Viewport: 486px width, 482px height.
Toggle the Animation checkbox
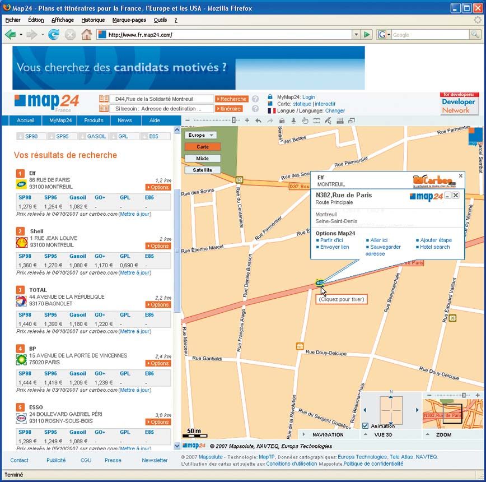click(x=366, y=425)
